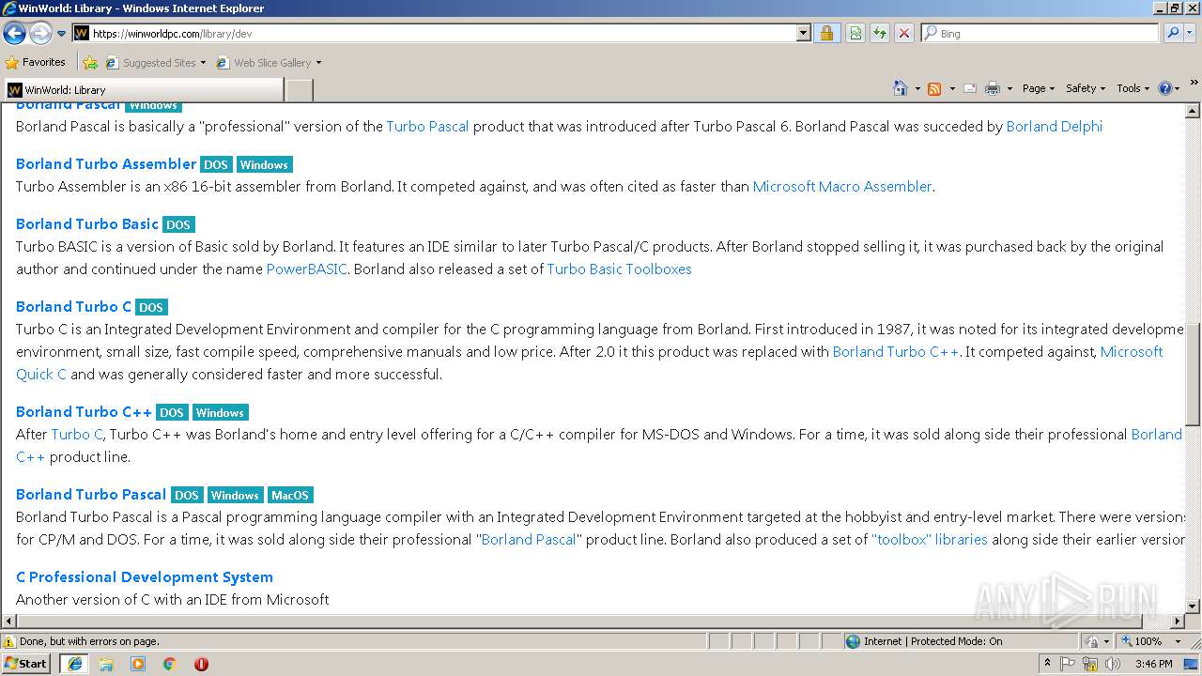Open the Tools menu
This screenshot has width=1202, height=676.
click(1133, 88)
